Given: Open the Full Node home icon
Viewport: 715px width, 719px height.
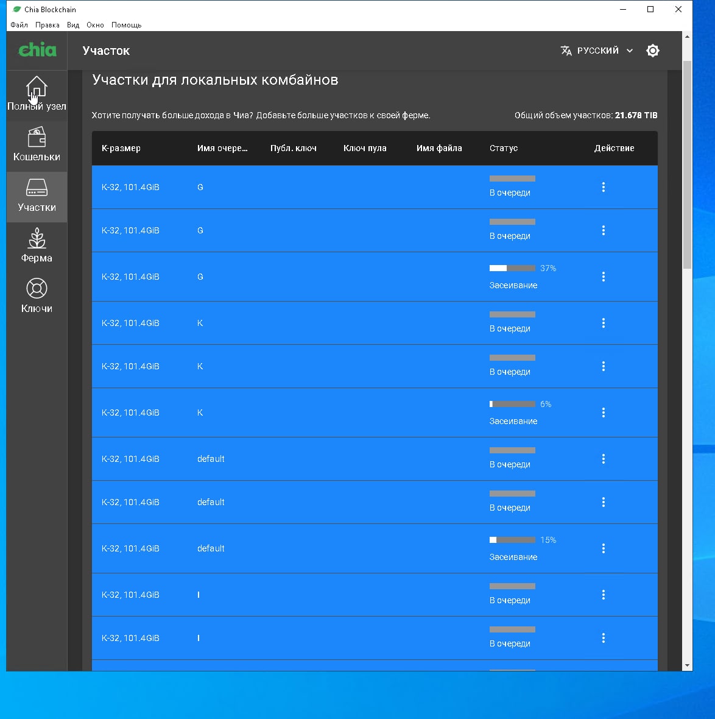Looking at the screenshot, I should (36, 87).
